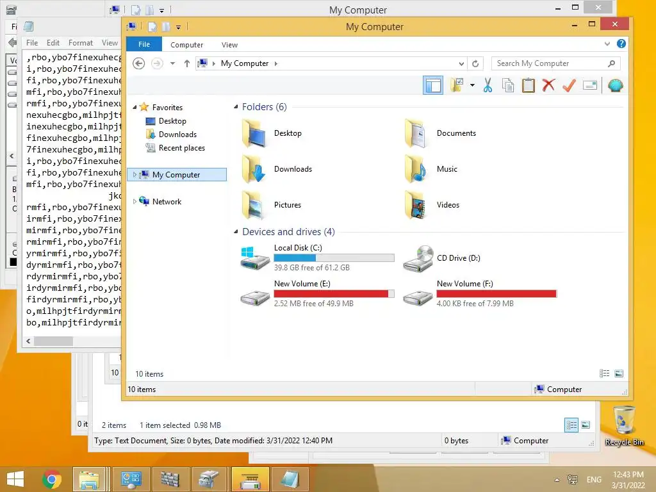Select the Desktop folder icon
The image size is (656, 492).
coord(254,133)
